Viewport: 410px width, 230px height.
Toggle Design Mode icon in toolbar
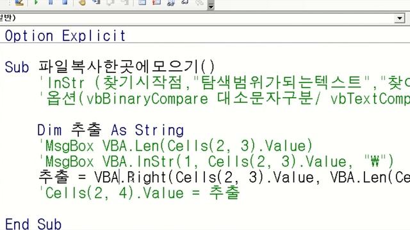[19, 2]
